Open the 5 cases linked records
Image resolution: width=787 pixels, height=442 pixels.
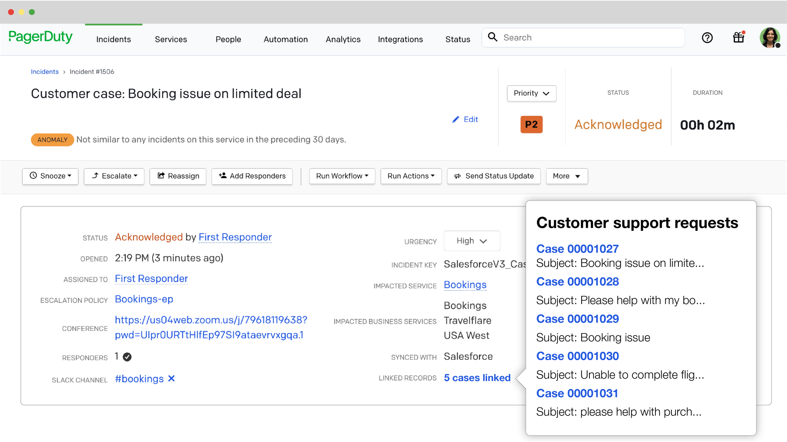tap(477, 378)
